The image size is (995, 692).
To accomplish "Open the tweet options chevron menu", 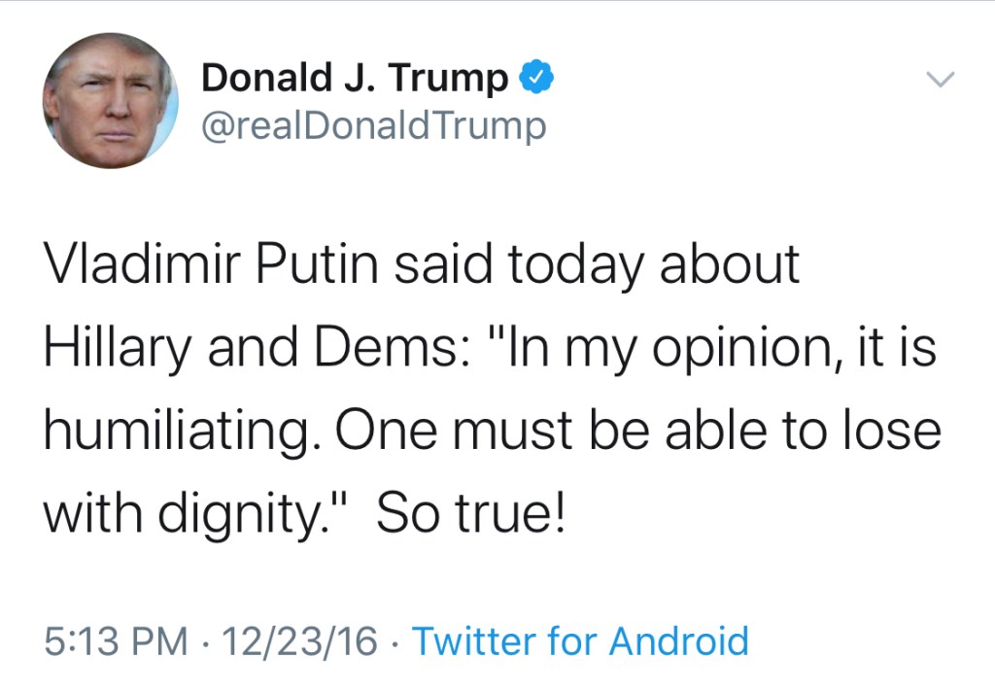I will click(942, 79).
